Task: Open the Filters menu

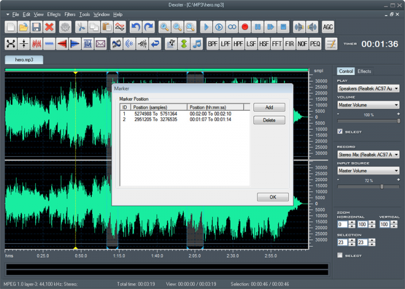Action: (70, 14)
